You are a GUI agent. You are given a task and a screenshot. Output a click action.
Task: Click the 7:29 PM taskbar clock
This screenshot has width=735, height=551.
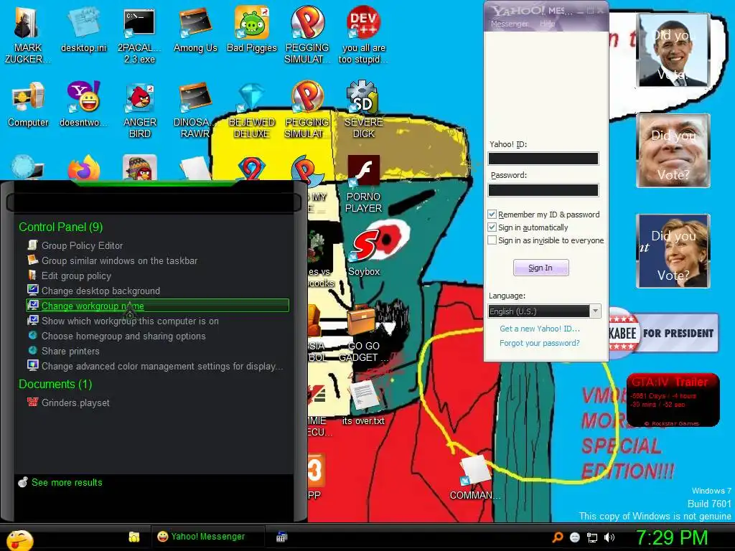(x=672, y=537)
